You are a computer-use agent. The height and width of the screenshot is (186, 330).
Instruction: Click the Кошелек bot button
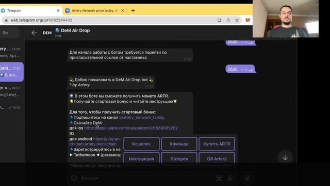[x=141, y=144]
